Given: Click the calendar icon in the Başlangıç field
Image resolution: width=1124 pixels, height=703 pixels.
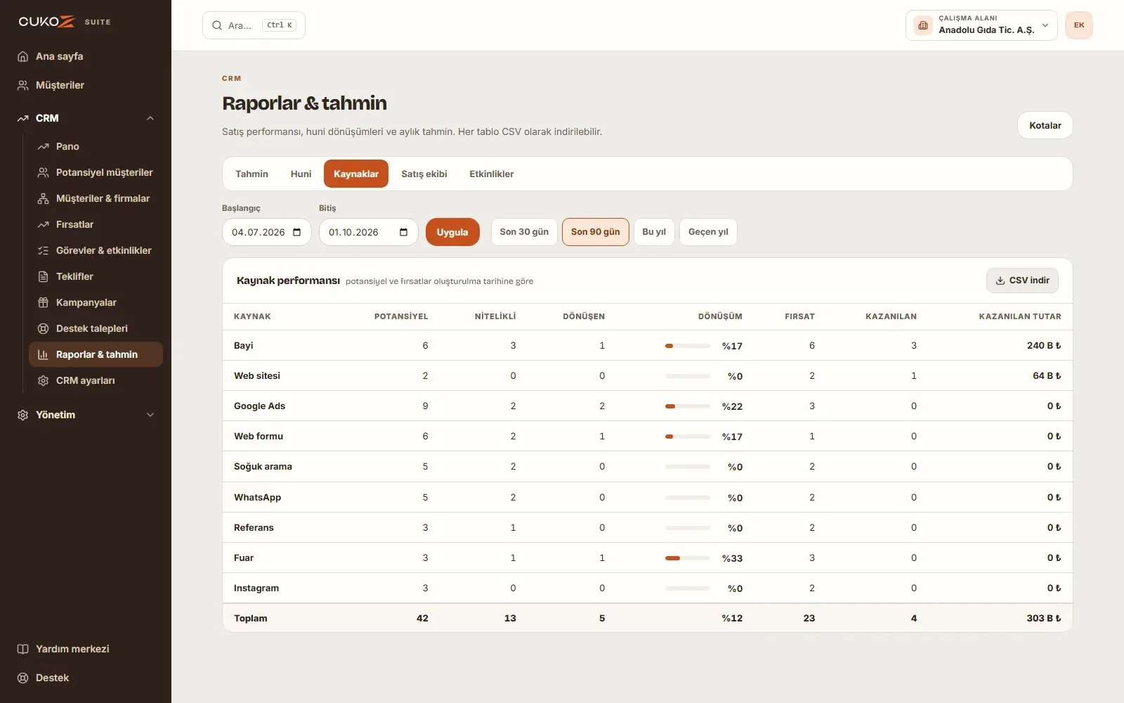Looking at the screenshot, I should (x=297, y=232).
